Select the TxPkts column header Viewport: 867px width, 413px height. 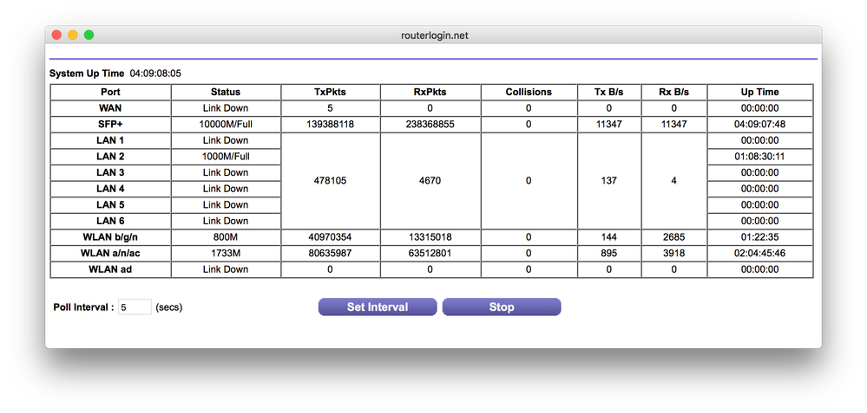330,92
